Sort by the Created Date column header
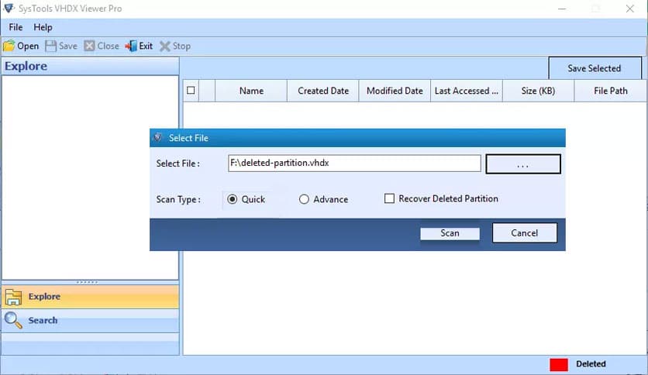Screen dimensions: 648x375 pos(323,91)
